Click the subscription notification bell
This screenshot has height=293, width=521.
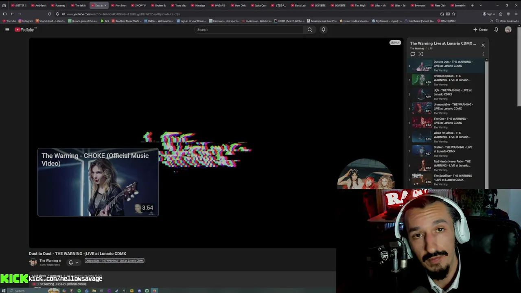[x=70, y=262]
